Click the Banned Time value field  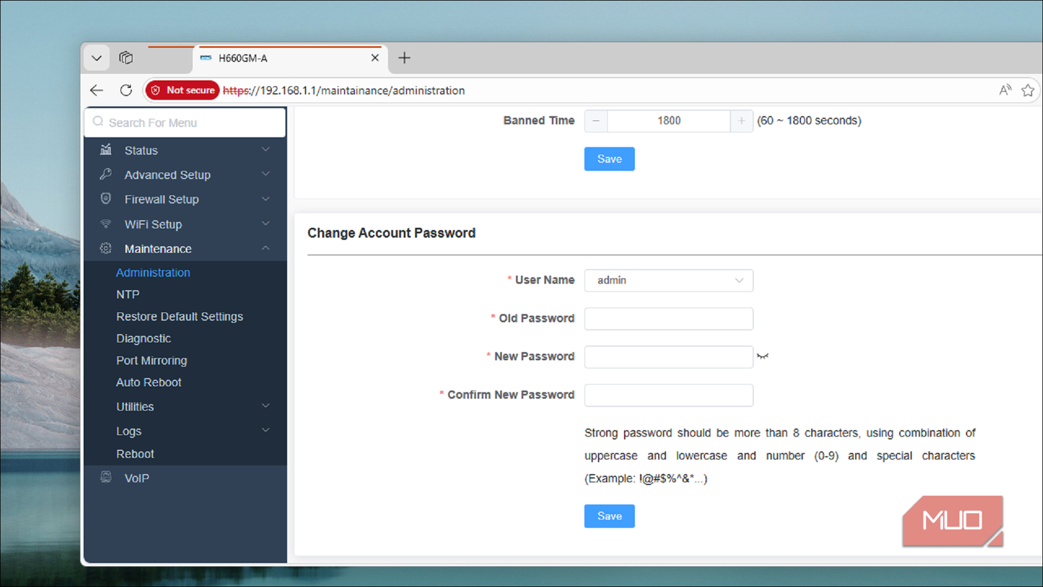(669, 121)
